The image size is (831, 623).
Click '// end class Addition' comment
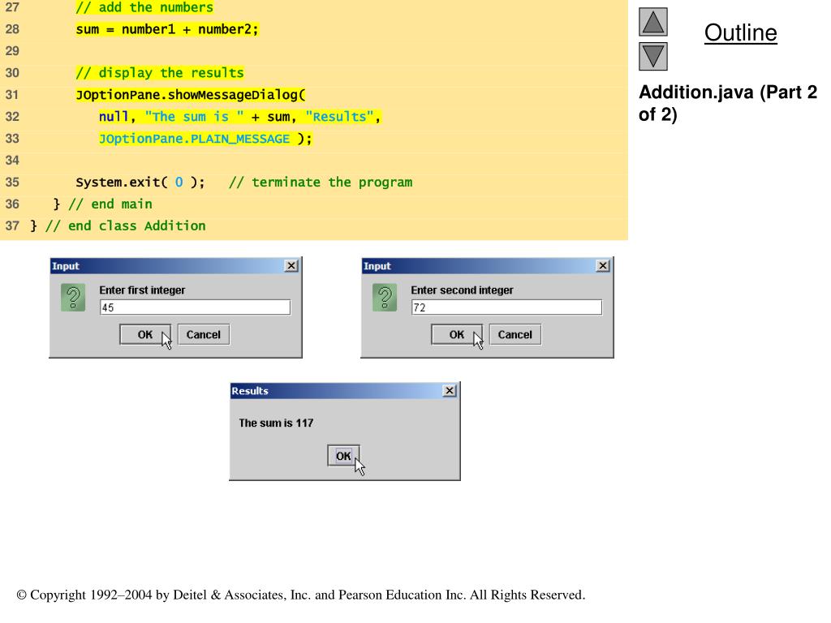pos(126,226)
